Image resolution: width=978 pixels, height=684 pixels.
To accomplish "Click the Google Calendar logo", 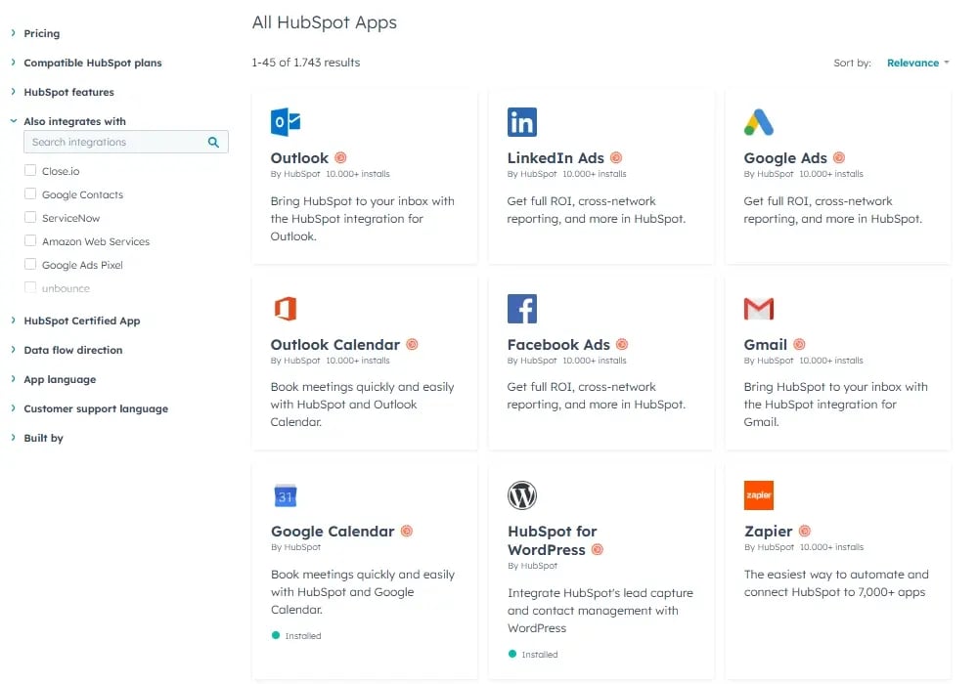I will pos(285,495).
